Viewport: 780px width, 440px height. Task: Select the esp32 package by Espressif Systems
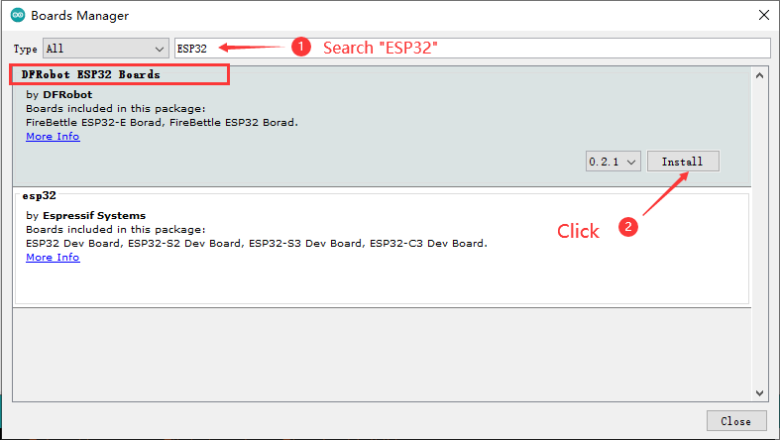[x=382, y=248]
